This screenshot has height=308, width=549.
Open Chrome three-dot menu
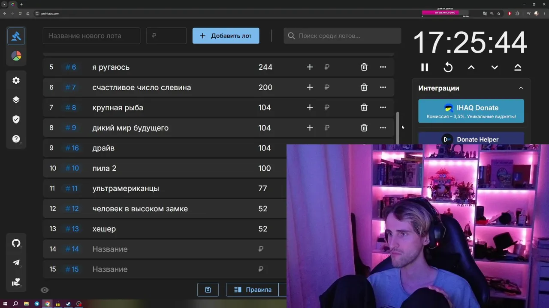(x=544, y=13)
